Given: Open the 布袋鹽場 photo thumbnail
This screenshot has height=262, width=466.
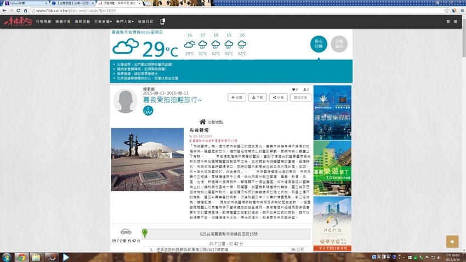Looking at the screenshot, I should click(x=147, y=160).
